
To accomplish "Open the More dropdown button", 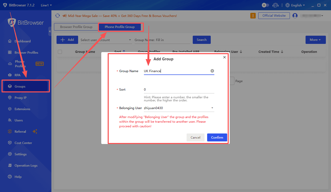I will point(316,40).
